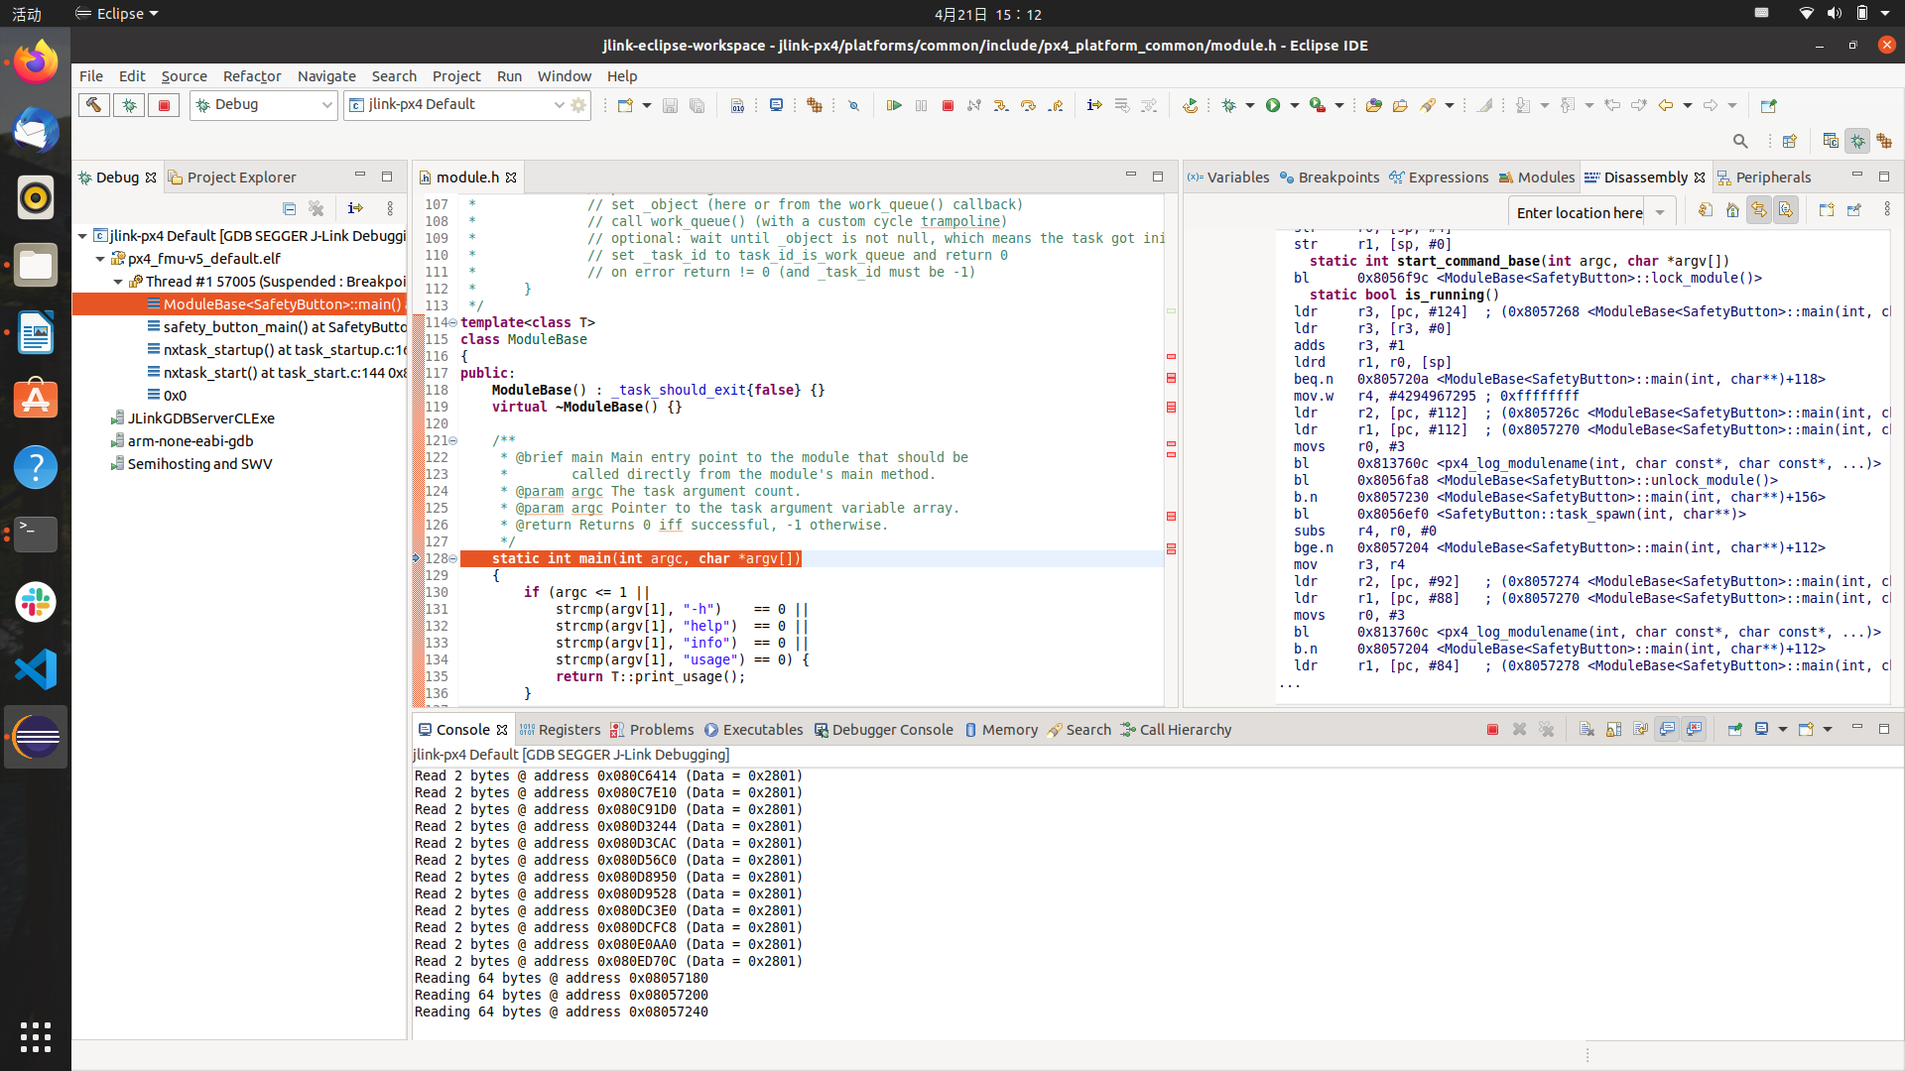Screen dimensions: 1905x1071
Task: Toggle Show Source in Disassembly view
Action: pos(1786,210)
